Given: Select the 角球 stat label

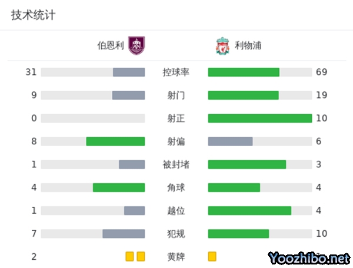Looking at the screenshot, I should (x=176, y=187).
